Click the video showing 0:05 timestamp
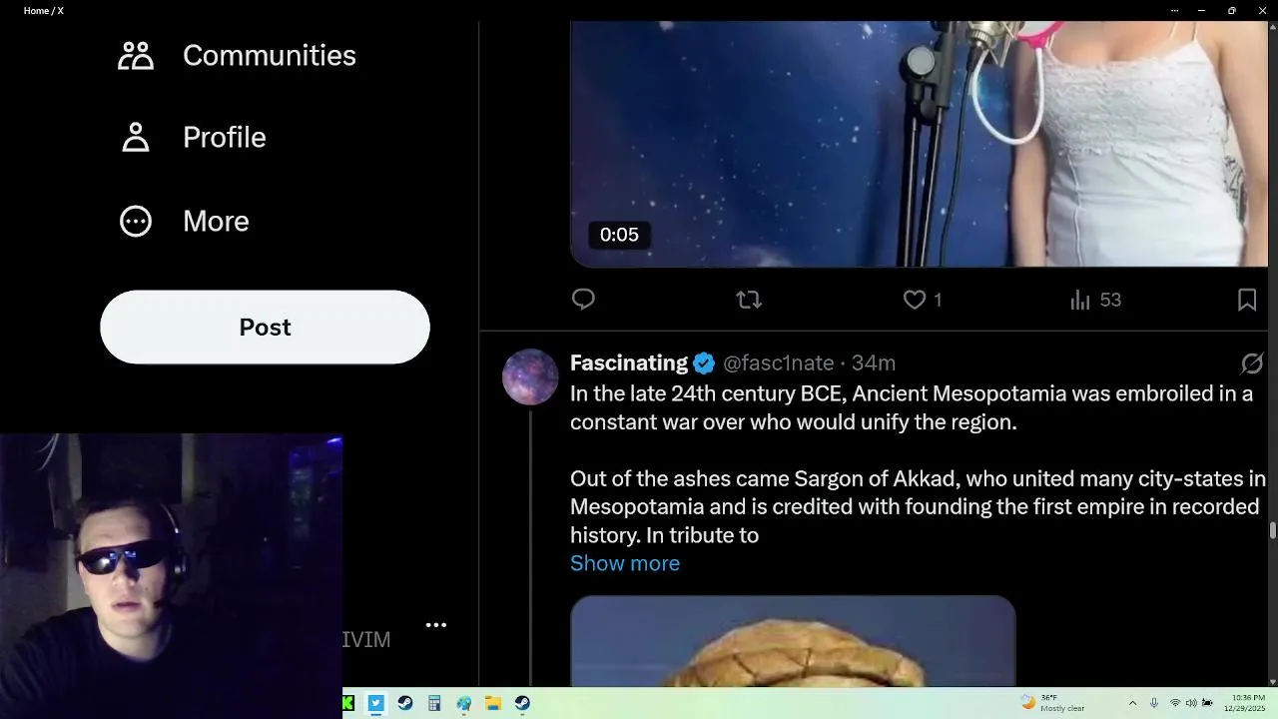This screenshot has width=1278, height=719. point(919,144)
